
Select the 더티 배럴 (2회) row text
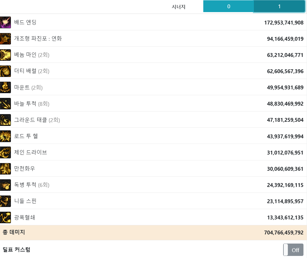pos(32,71)
